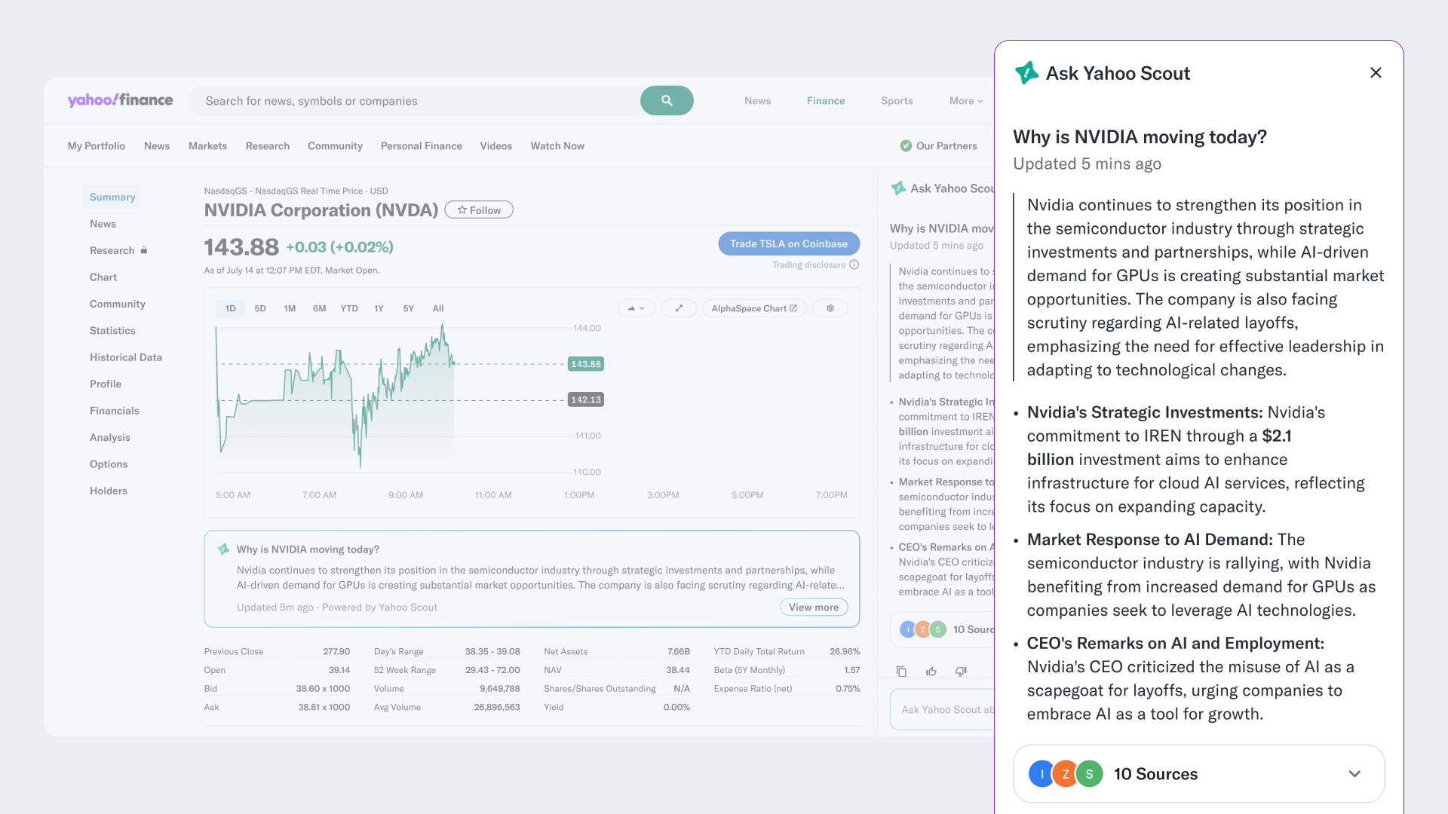The image size is (1448, 814).
Task: Click the 142.13 previous close chart label
Action: (586, 399)
